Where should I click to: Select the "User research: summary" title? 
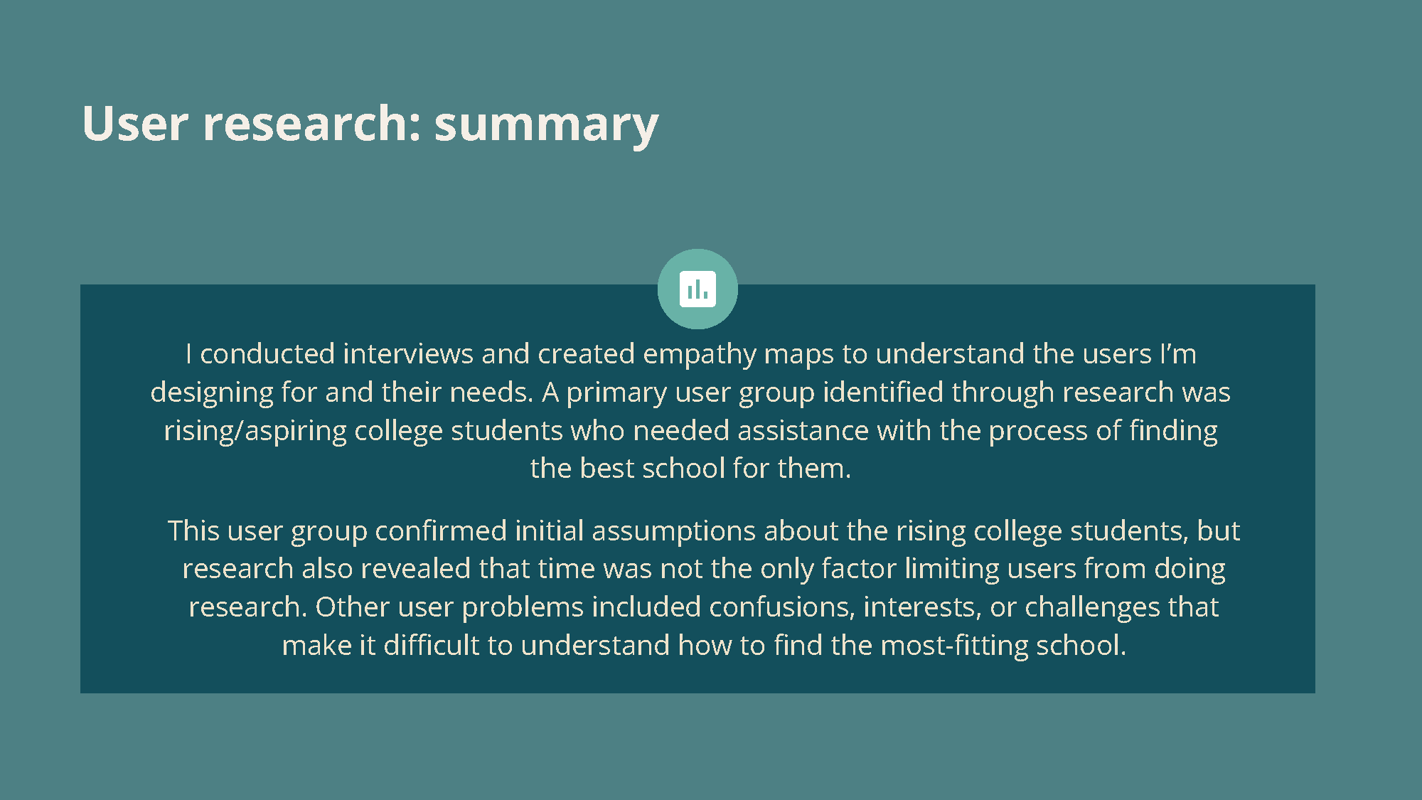(370, 124)
